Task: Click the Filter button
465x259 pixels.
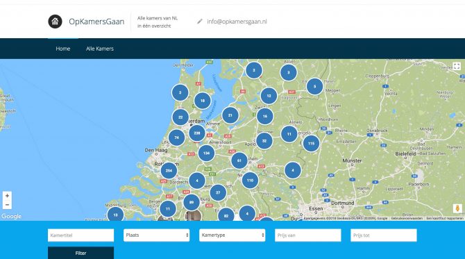Action: coord(81,253)
